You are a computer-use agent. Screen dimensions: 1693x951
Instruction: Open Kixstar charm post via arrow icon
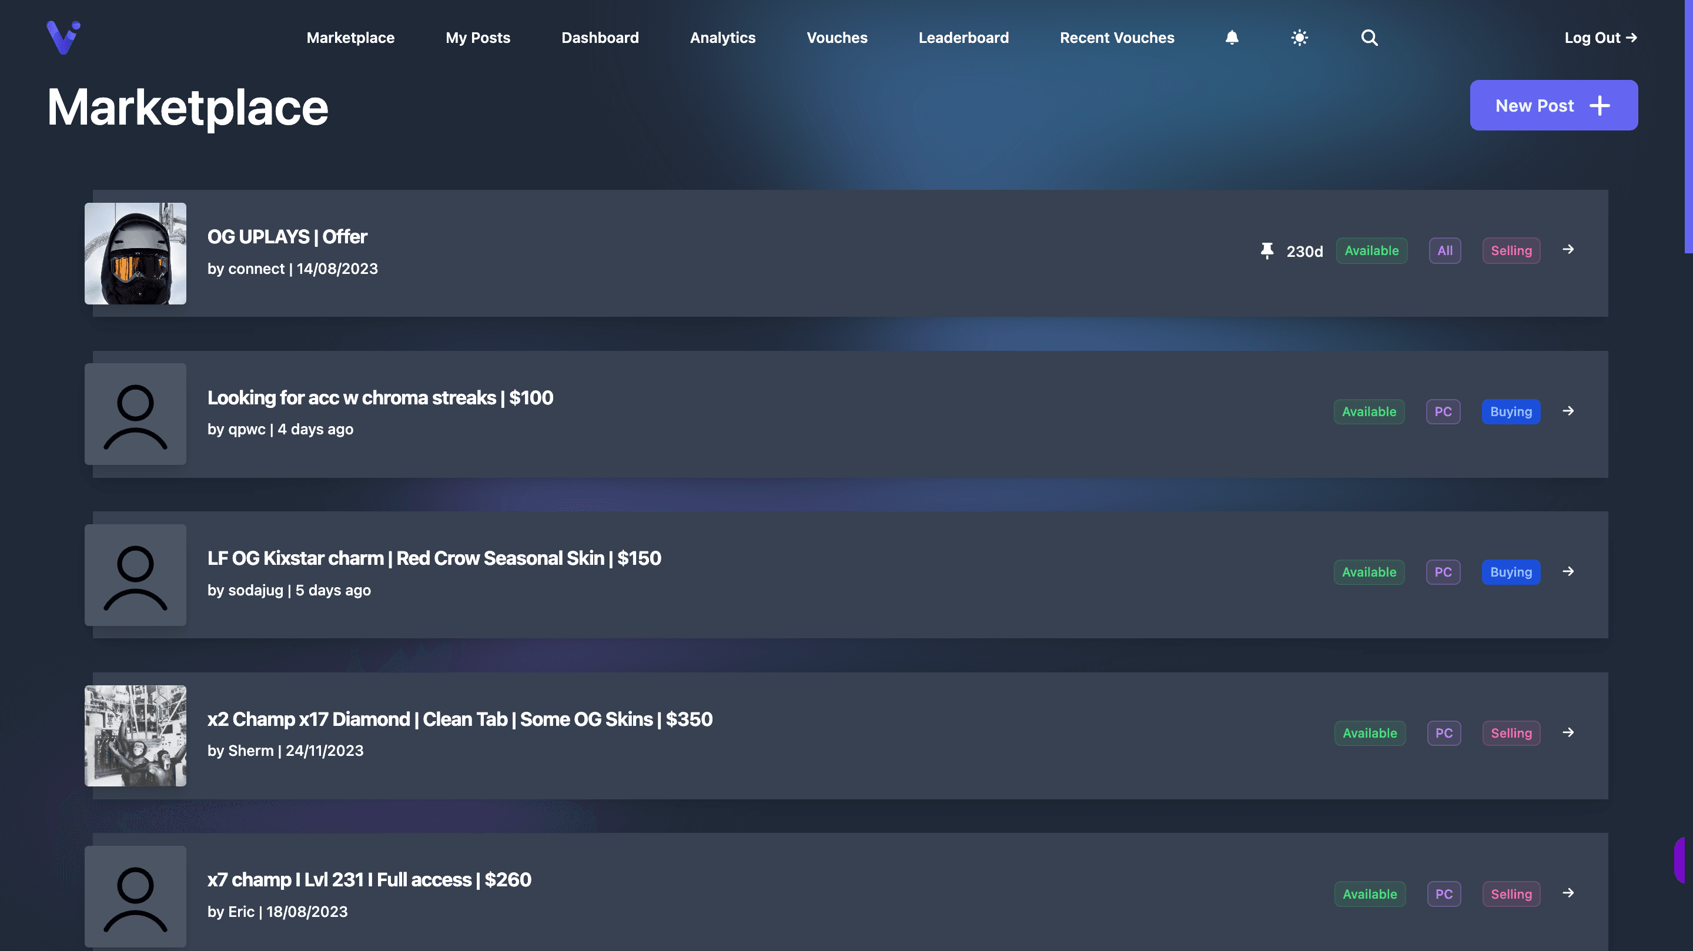(1568, 571)
